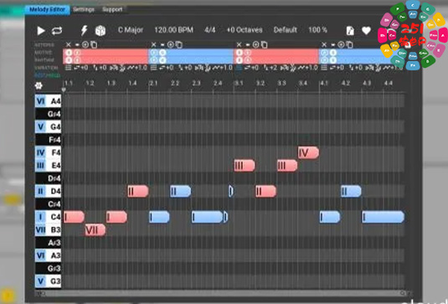448x304 pixels.
Task: Switch to the Support tab
Action: [x=112, y=9]
